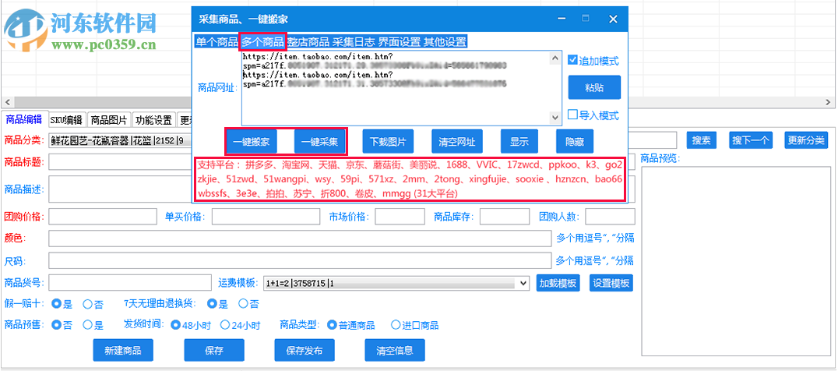The height and width of the screenshot is (371, 838).
Task: Click the URL box scroll-down arrow
Action: (x=556, y=118)
